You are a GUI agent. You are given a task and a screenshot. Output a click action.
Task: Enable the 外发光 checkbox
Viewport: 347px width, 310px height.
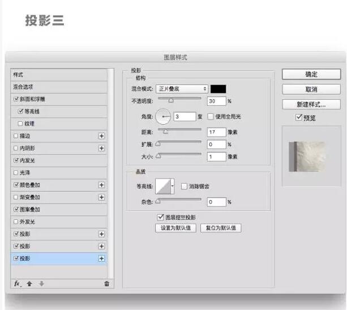click(16, 222)
